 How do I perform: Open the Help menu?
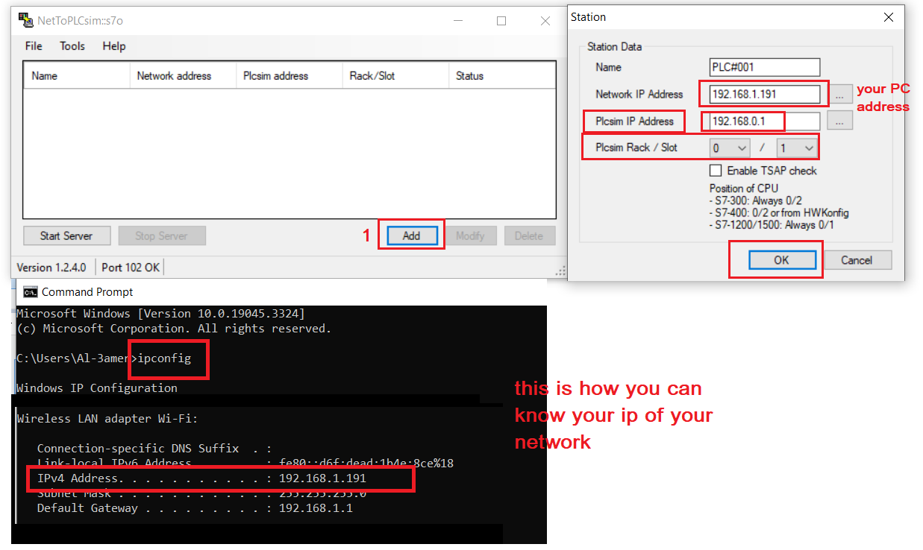113,45
